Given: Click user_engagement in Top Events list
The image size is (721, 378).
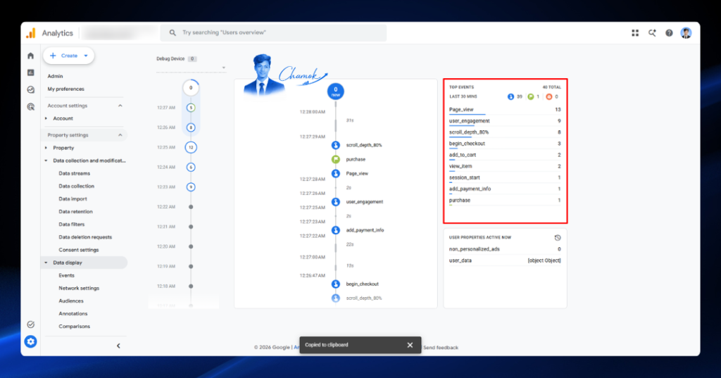Looking at the screenshot, I should click(x=505, y=121).
